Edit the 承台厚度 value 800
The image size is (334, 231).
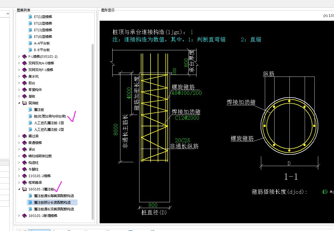(x=187, y=63)
